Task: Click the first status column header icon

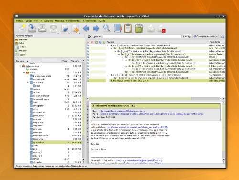Action: point(88,42)
